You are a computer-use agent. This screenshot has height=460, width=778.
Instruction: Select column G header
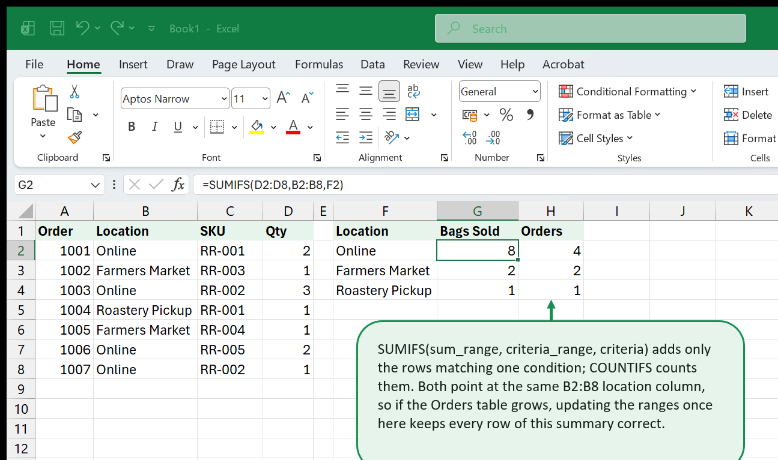coord(478,211)
